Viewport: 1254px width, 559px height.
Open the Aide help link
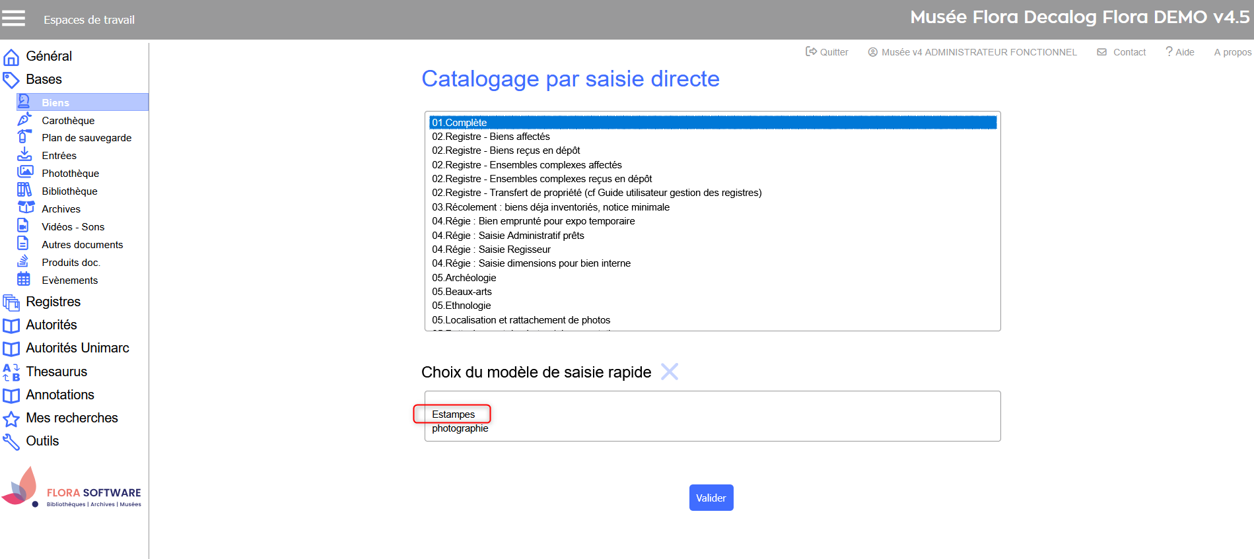tap(1180, 52)
